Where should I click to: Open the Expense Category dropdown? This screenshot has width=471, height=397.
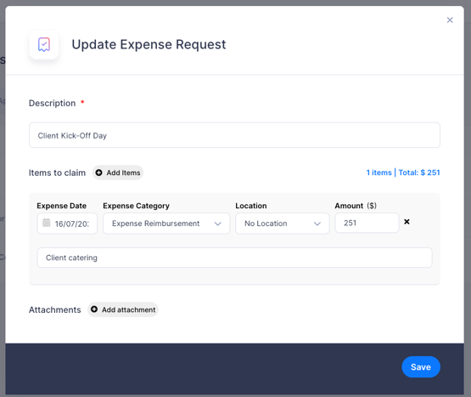166,224
